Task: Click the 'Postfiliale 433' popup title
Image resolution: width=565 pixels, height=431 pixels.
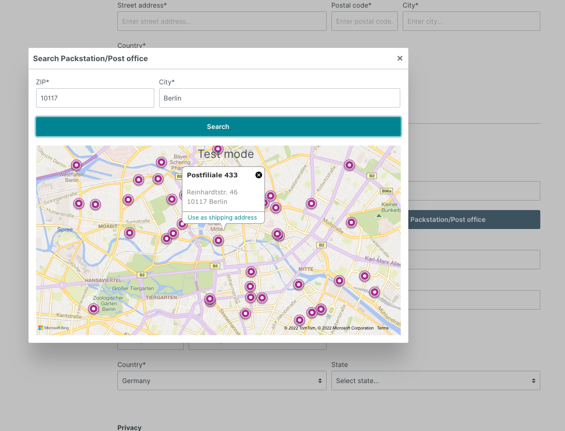Action: point(212,175)
